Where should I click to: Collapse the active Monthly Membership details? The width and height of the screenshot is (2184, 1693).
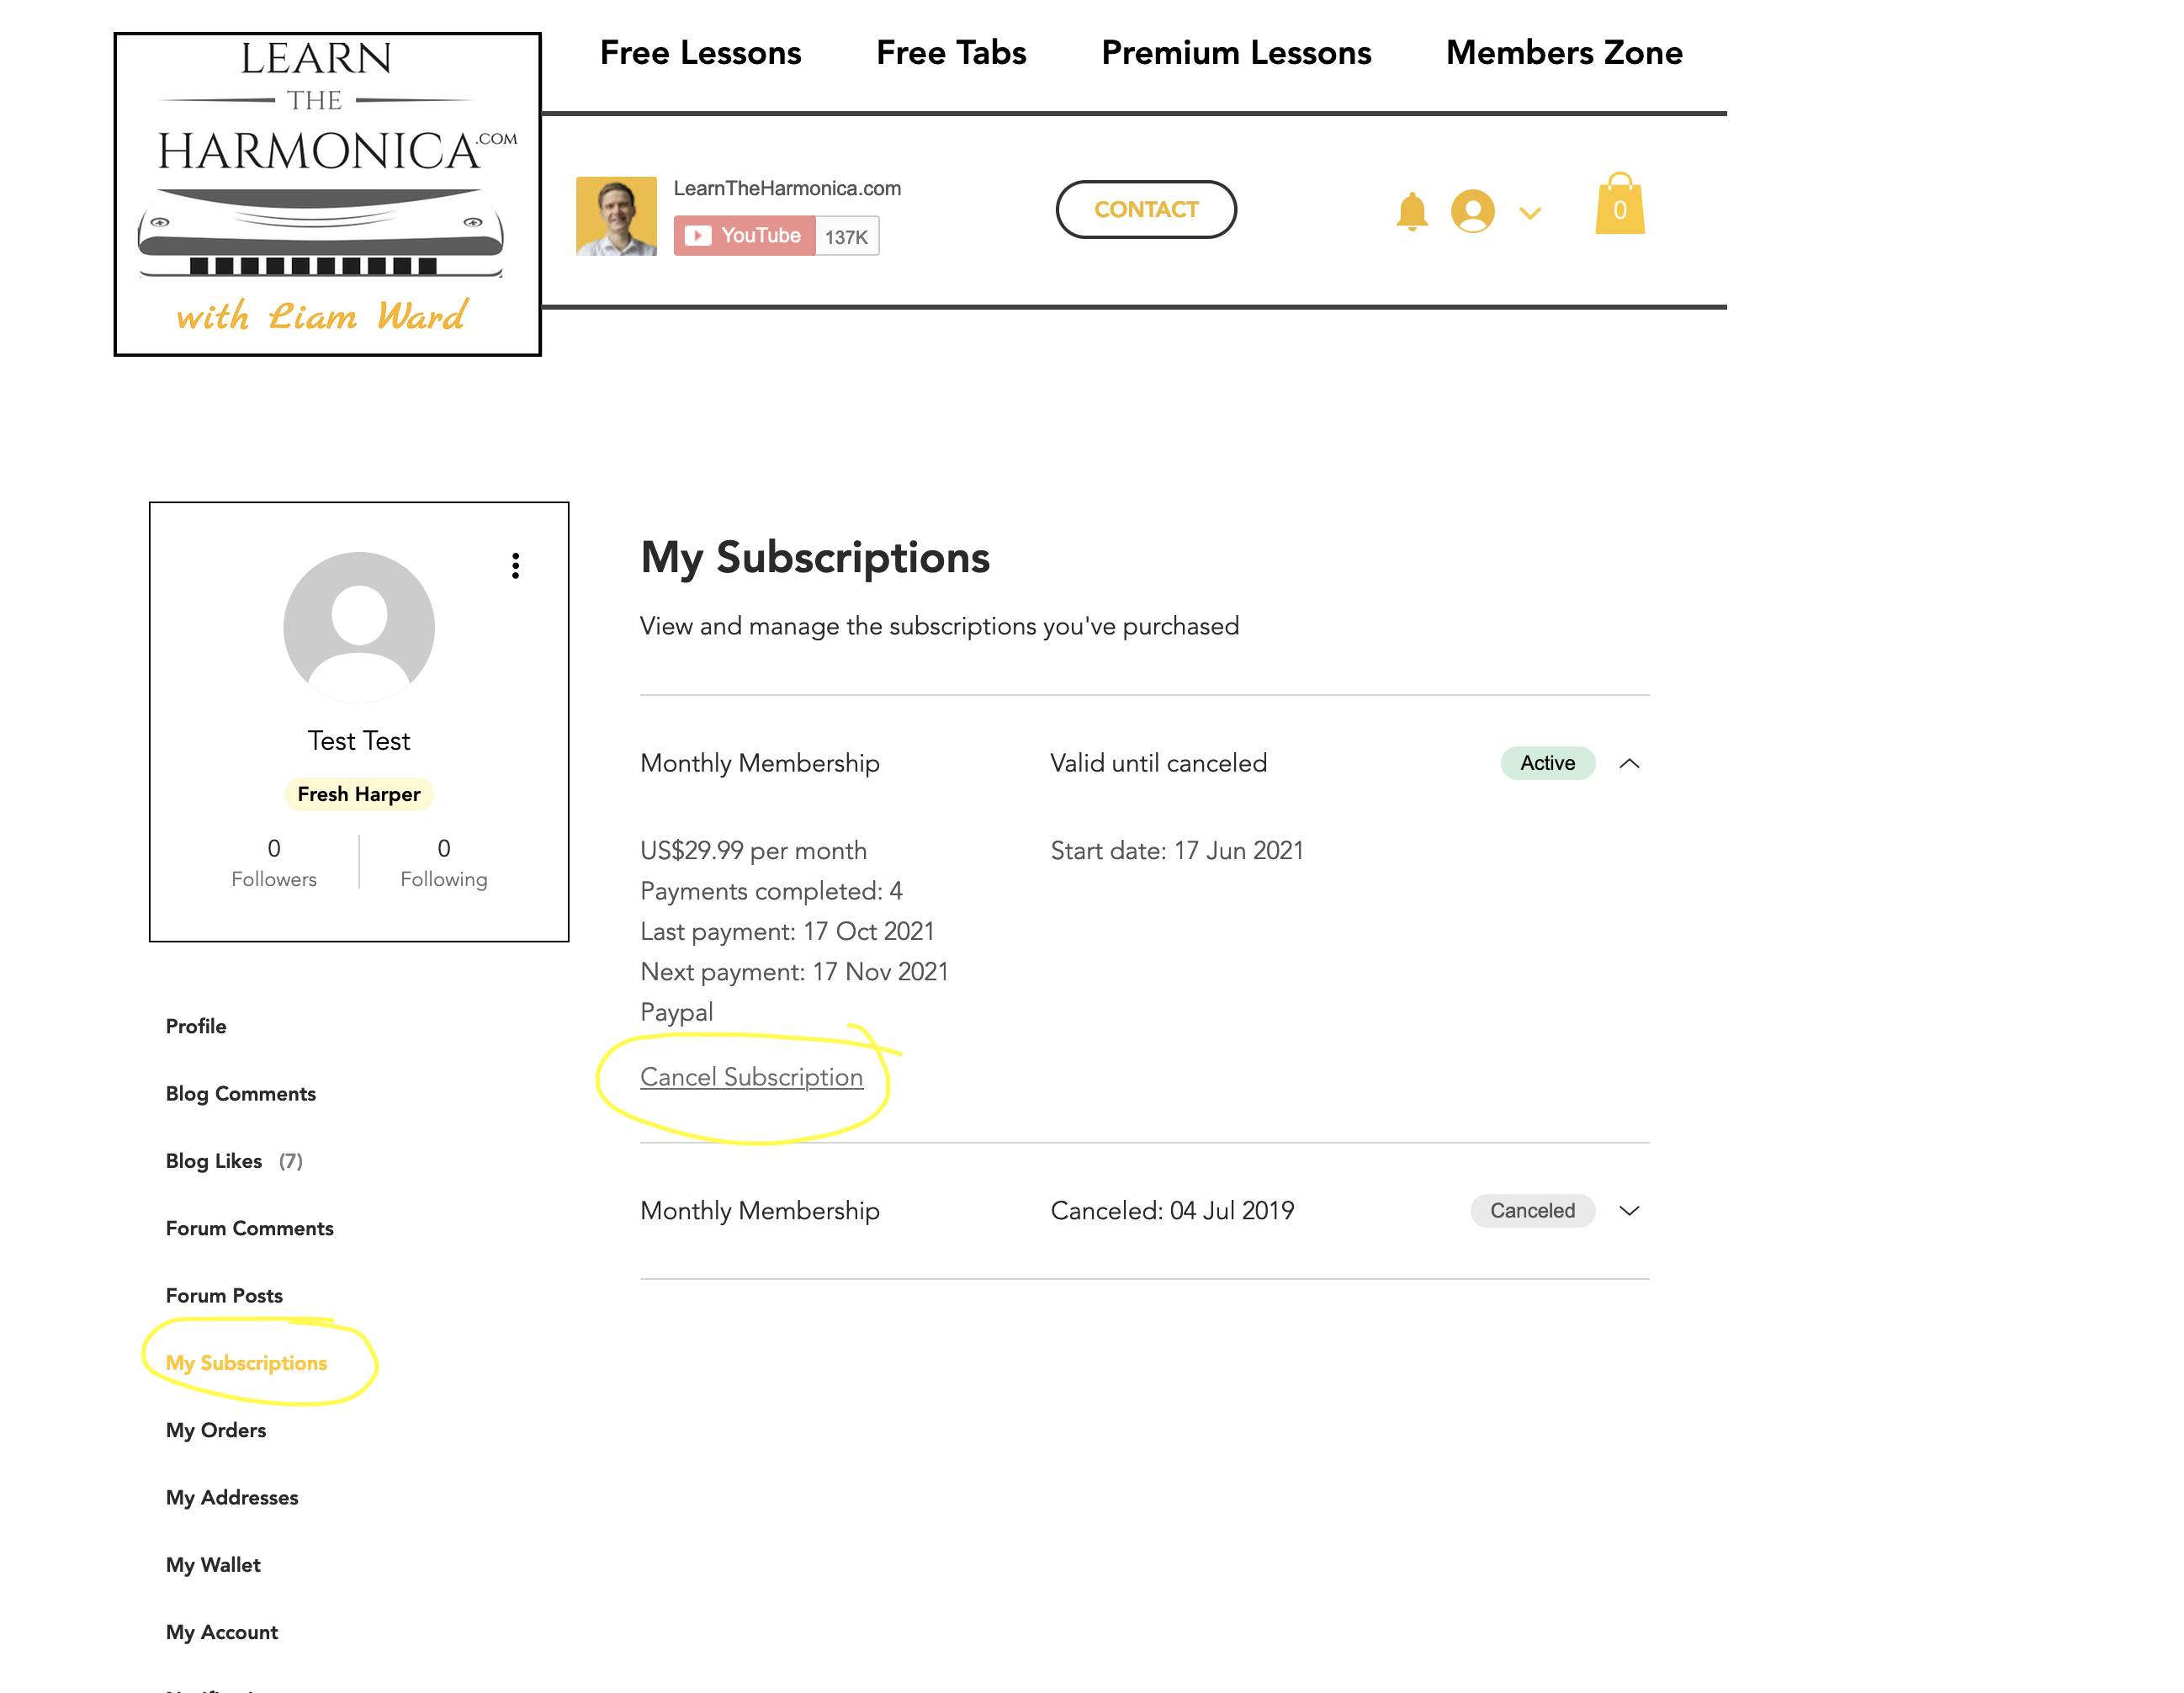pyautogui.click(x=1629, y=764)
